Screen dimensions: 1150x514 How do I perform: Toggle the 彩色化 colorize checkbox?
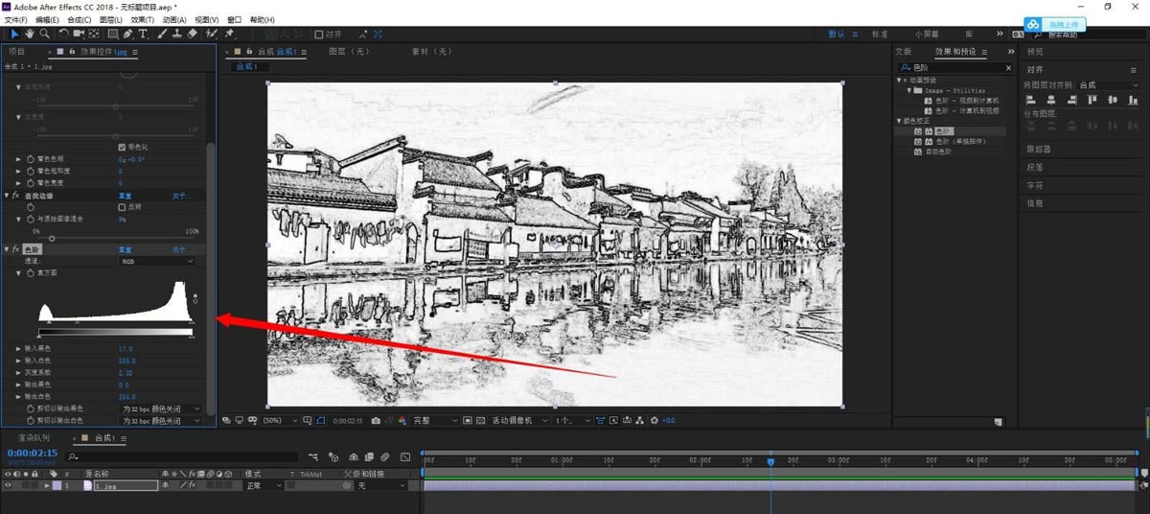tap(122, 147)
